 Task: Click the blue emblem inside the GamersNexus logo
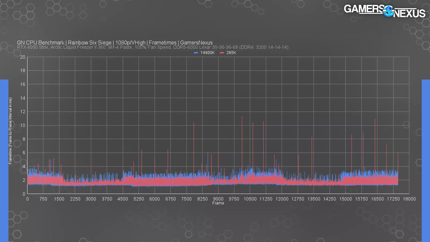388,11
